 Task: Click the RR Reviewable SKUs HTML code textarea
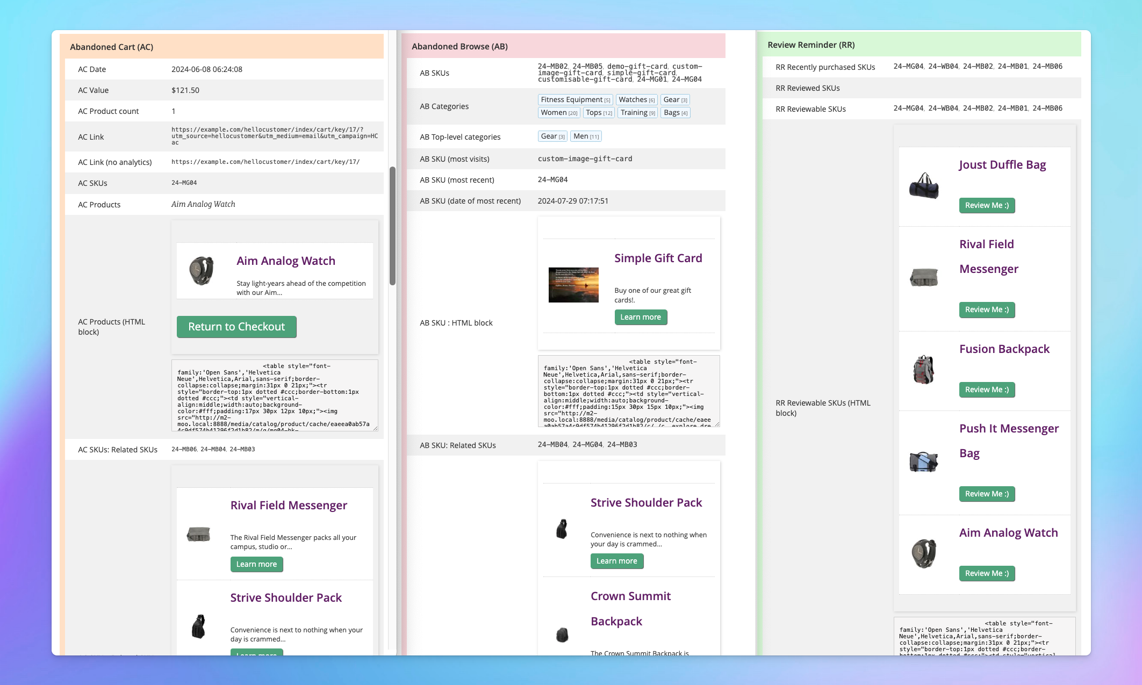(x=985, y=636)
